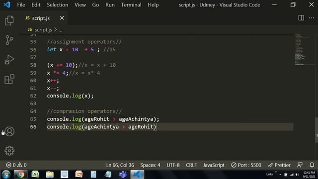Change encoding via UTF-8

173,165
